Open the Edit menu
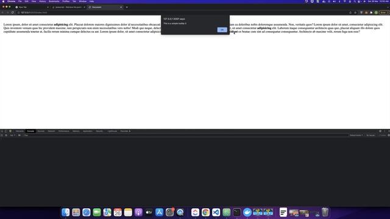The image size is (390, 219). pyautogui.click(x=26, y=1)
